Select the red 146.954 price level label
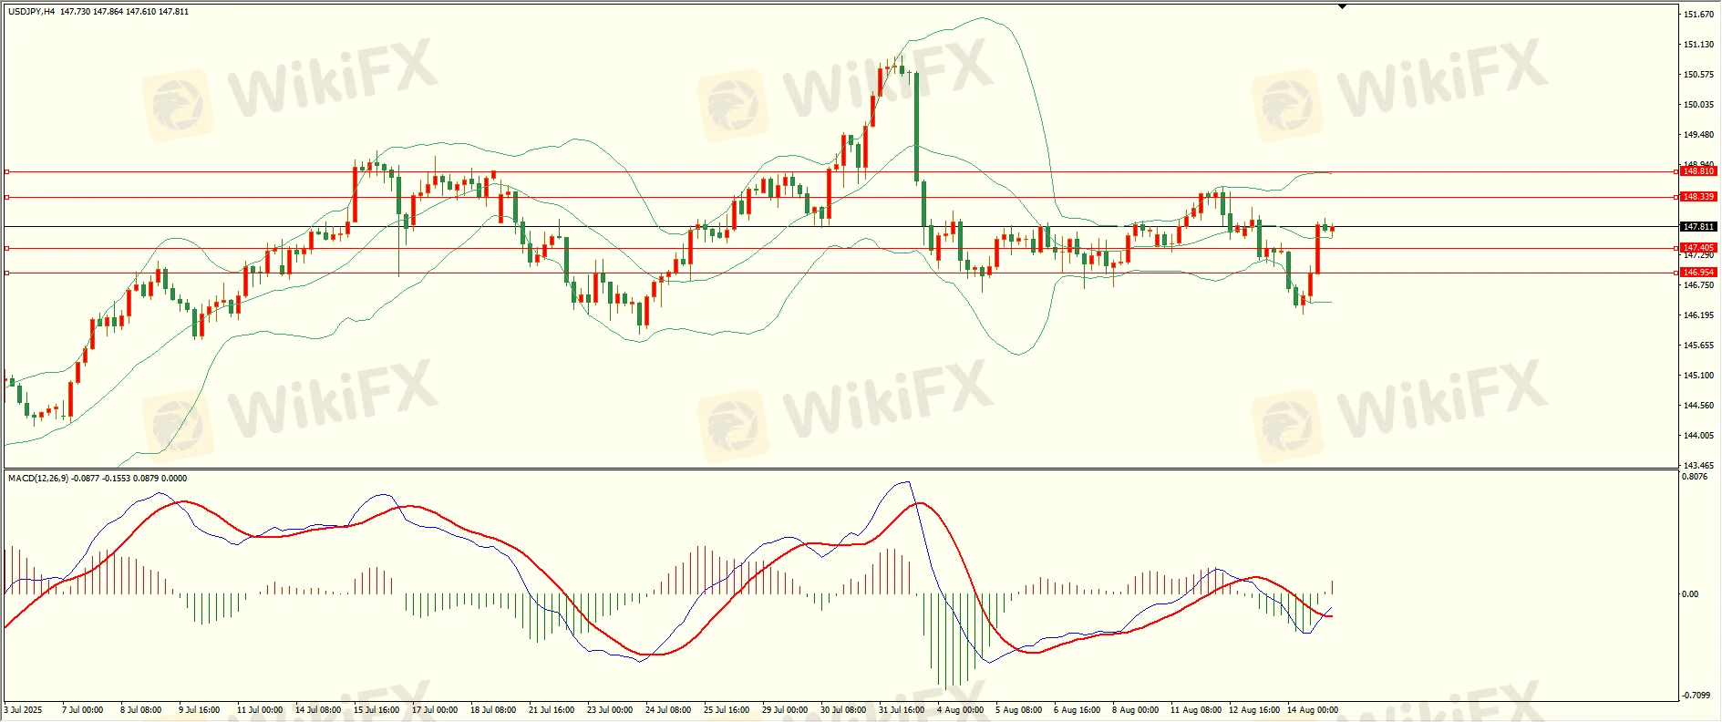This screenshot has width=1722, height=722. point(1698,273)
